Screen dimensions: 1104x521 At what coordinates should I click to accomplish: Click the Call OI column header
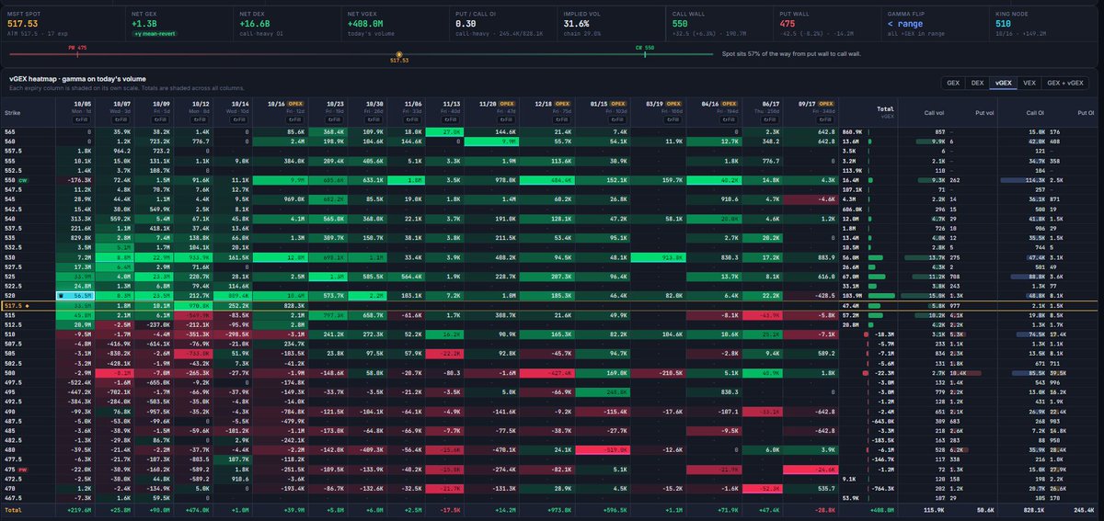(1035, 113)
